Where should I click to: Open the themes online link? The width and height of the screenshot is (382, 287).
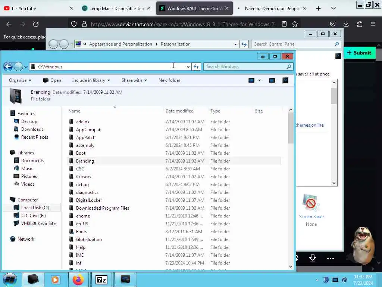tap(310, 125)
